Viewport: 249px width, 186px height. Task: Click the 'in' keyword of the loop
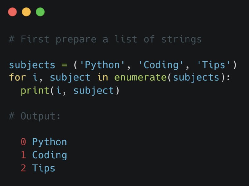coord(103,77)
